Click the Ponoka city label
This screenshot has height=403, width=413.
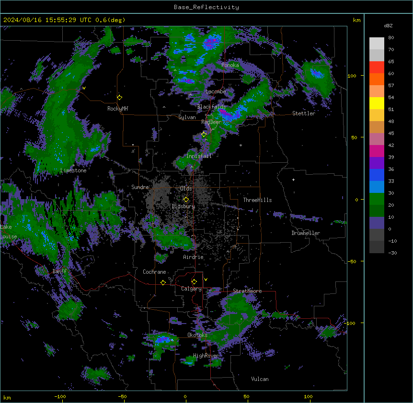pyautogui.click(x=230, y=65)
